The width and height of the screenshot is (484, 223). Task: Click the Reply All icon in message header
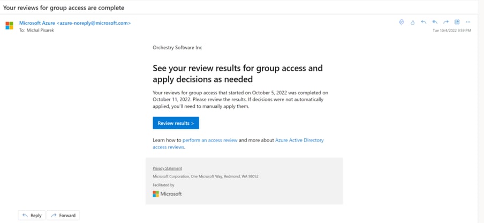click(x=435, y=22)
